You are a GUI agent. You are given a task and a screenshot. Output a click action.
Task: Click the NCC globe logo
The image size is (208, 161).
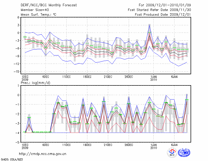(184, 153)
